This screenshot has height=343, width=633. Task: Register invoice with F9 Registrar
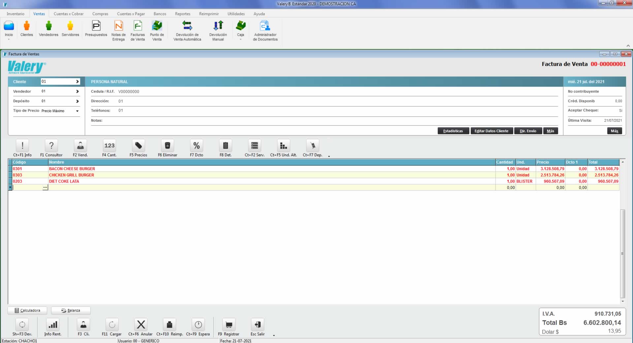pos(229,325)
